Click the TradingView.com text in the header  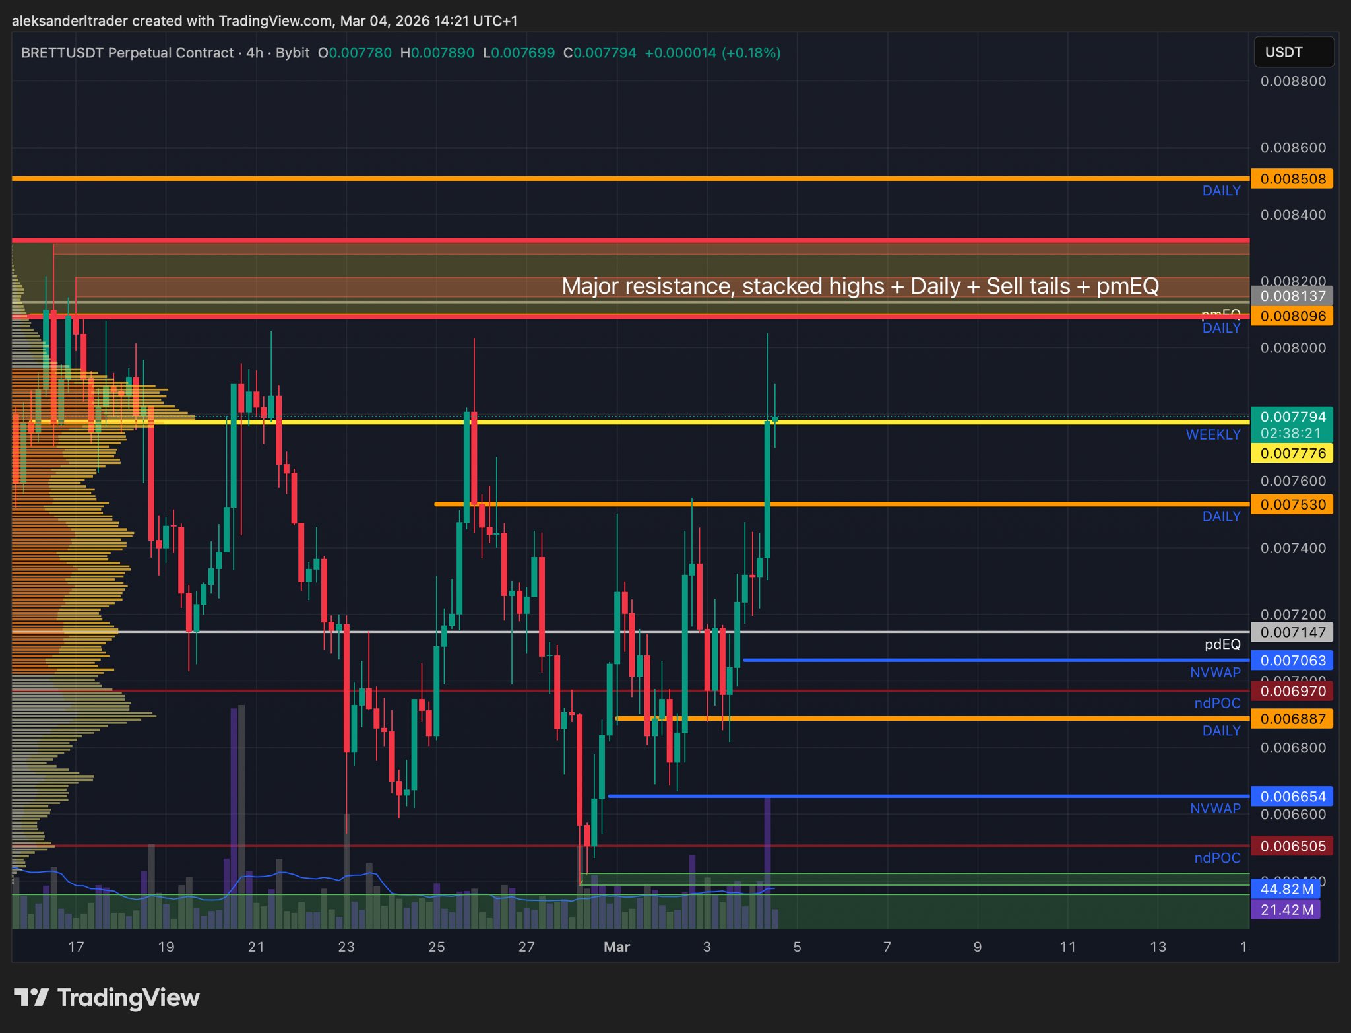[x=276, y=21]
